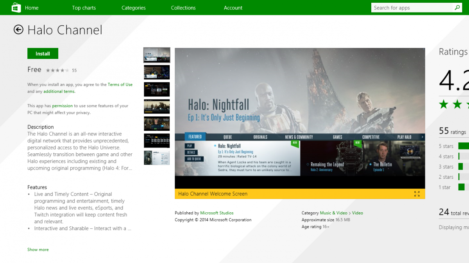The image size is (469, 263).
Task: Open the Terms of Use link
Action: coord(120,84)
